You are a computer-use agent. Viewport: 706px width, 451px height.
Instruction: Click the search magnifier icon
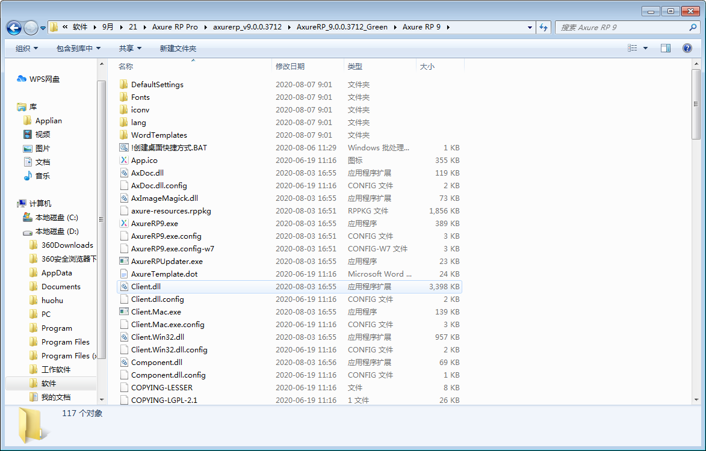point(693,28)
